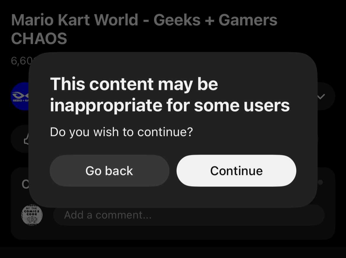Expand the chevron next to the channel row
This screenshot has width=346, height=258.
pyautogui.click(x=321, y=96)
